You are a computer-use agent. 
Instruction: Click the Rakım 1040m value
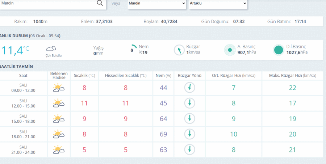40,21
